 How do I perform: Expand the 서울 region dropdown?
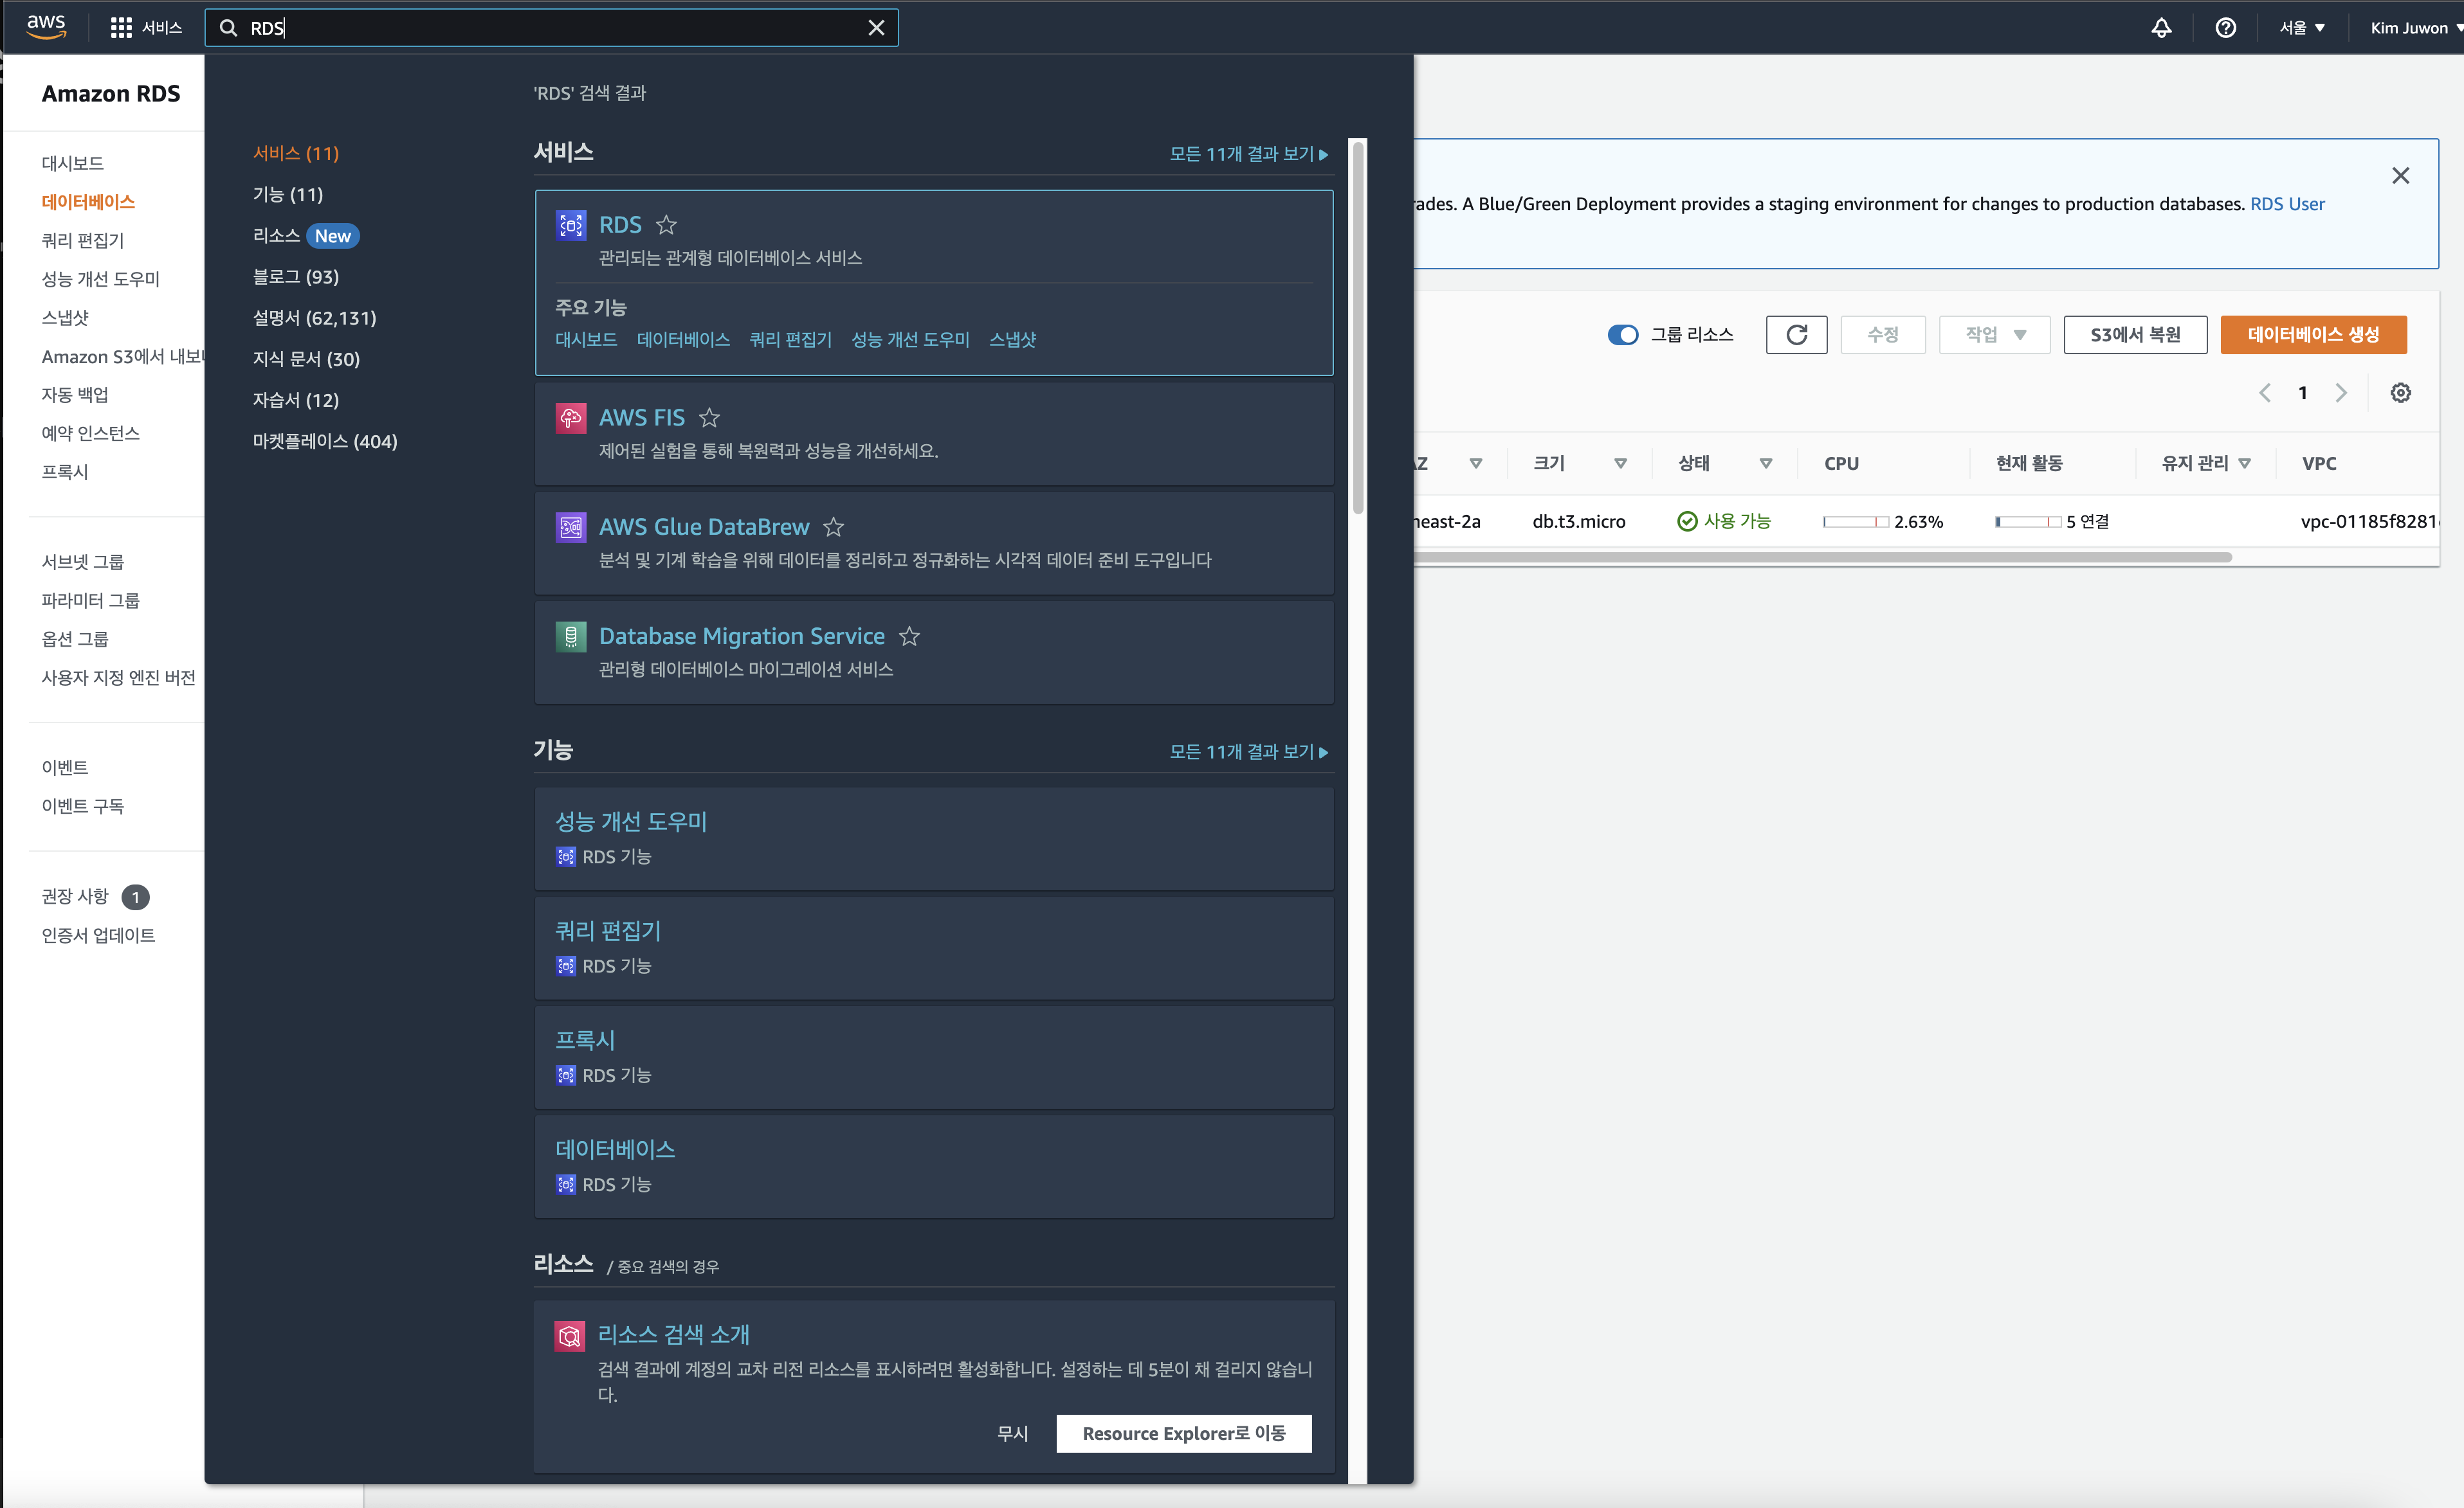[x=2301, y=28]
